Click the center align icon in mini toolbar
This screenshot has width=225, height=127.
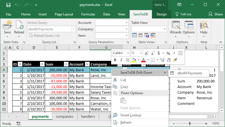pos(128,60)
